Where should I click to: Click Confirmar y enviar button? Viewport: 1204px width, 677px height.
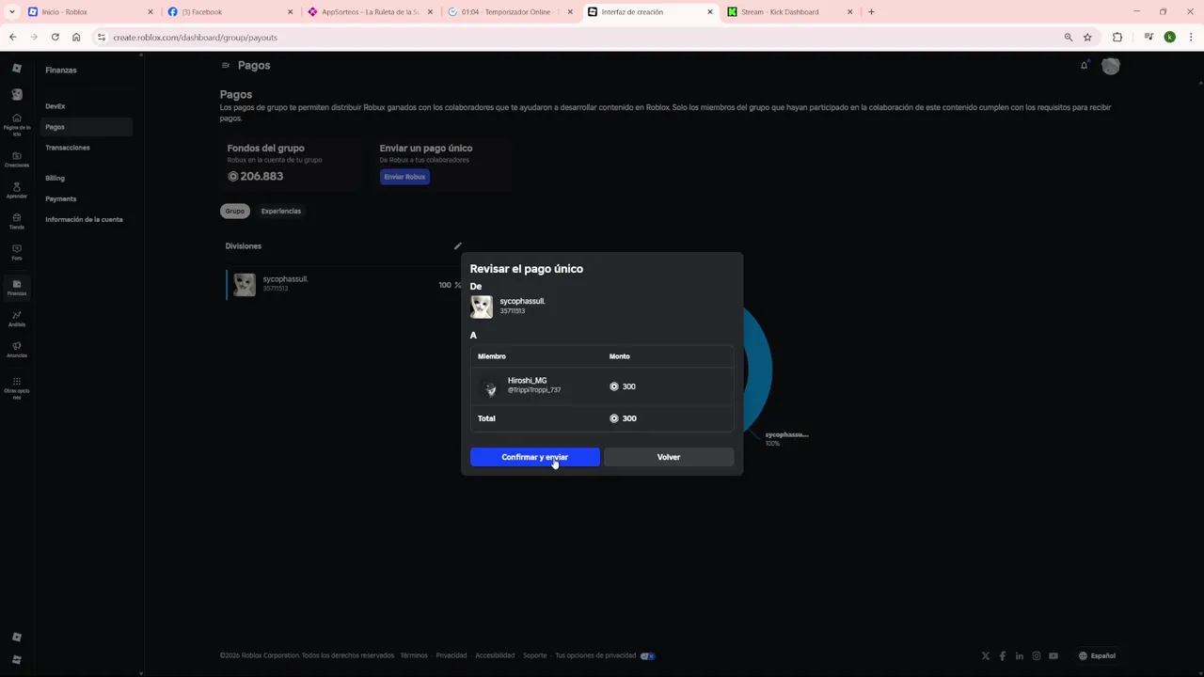coord(535,457)
